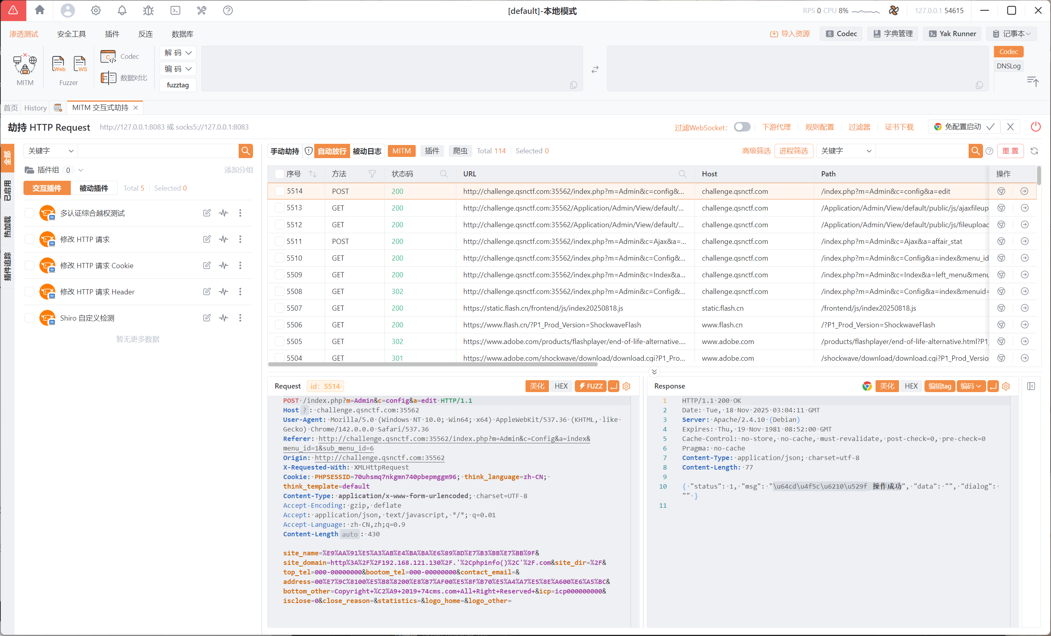Click edit icon for the Shiro 自定义检测 plugin
This screenshot has height=636, width=1051.
(x=207, y=318)
